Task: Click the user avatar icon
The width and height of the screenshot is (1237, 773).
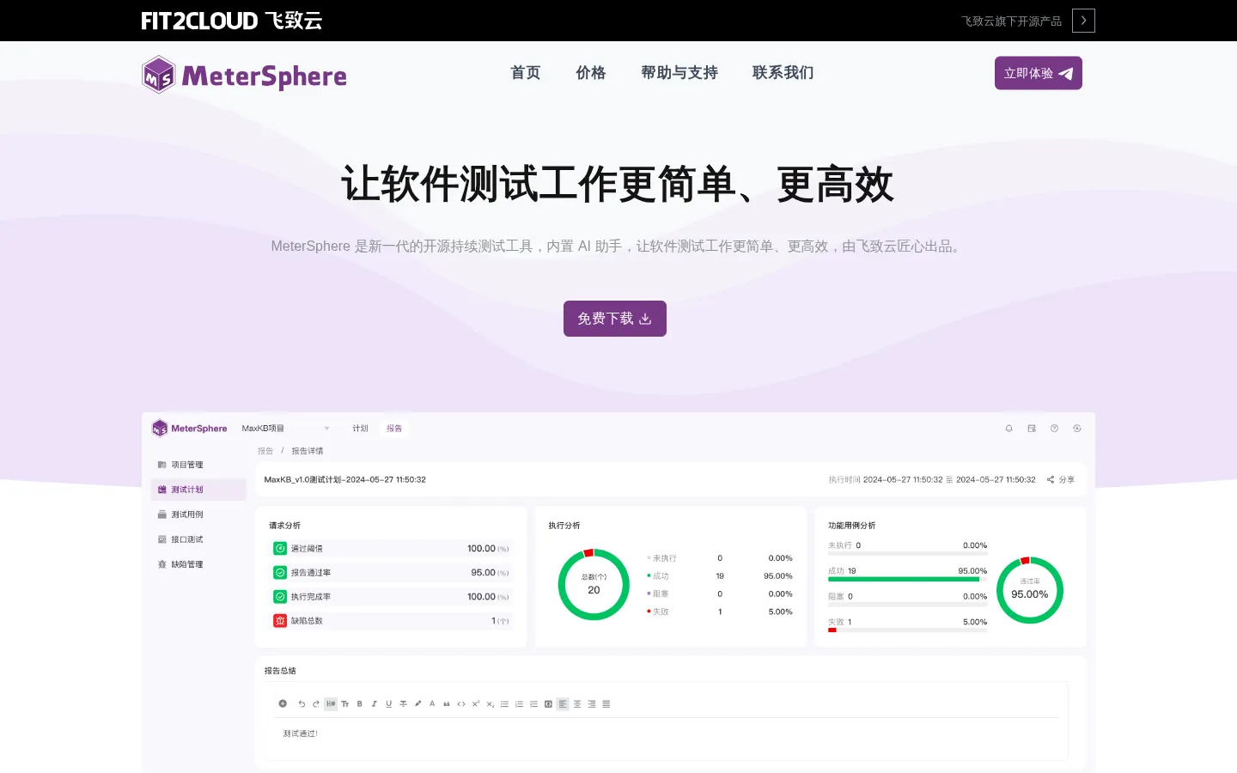Action: click(1077, 429)
